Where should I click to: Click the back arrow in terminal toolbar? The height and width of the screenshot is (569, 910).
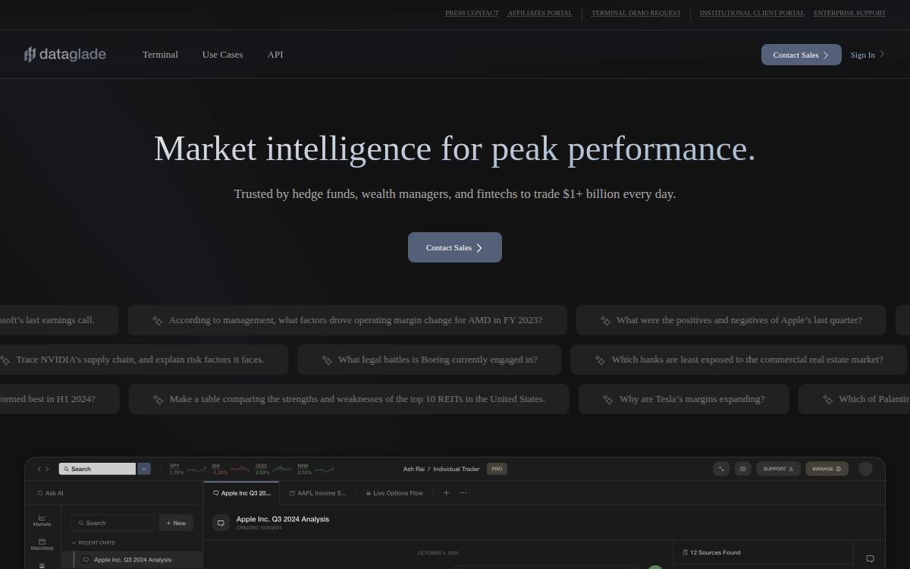39,469
